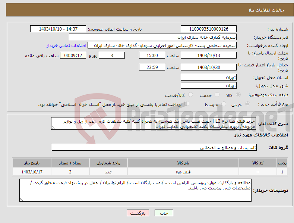This screenshot has width=294, height=223.
Task: Click the جزئیات اطلاعات نیاز header title
Action: tap(266, 10)
